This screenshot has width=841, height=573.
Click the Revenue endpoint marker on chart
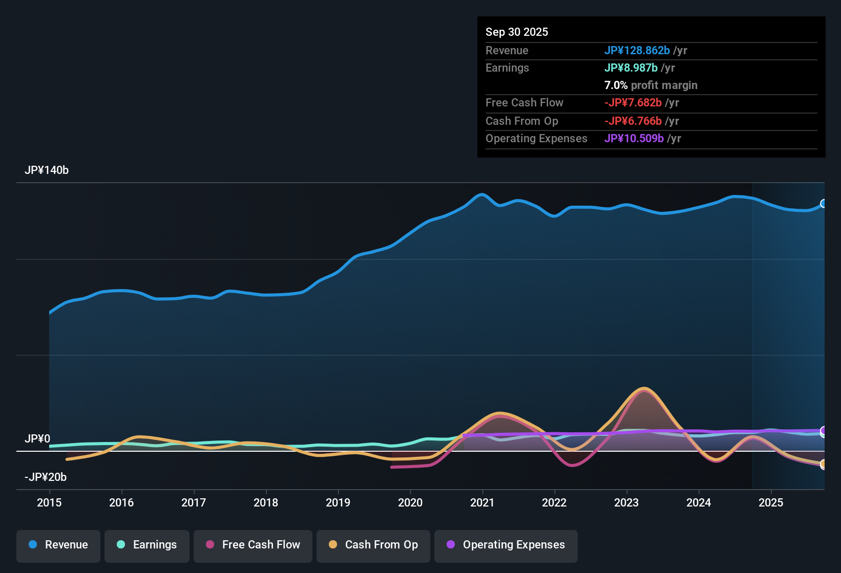pos(824,203)
